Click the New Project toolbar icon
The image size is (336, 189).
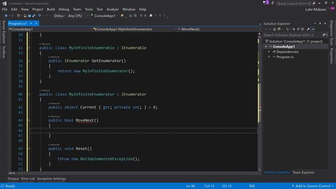tap(19, 16)
